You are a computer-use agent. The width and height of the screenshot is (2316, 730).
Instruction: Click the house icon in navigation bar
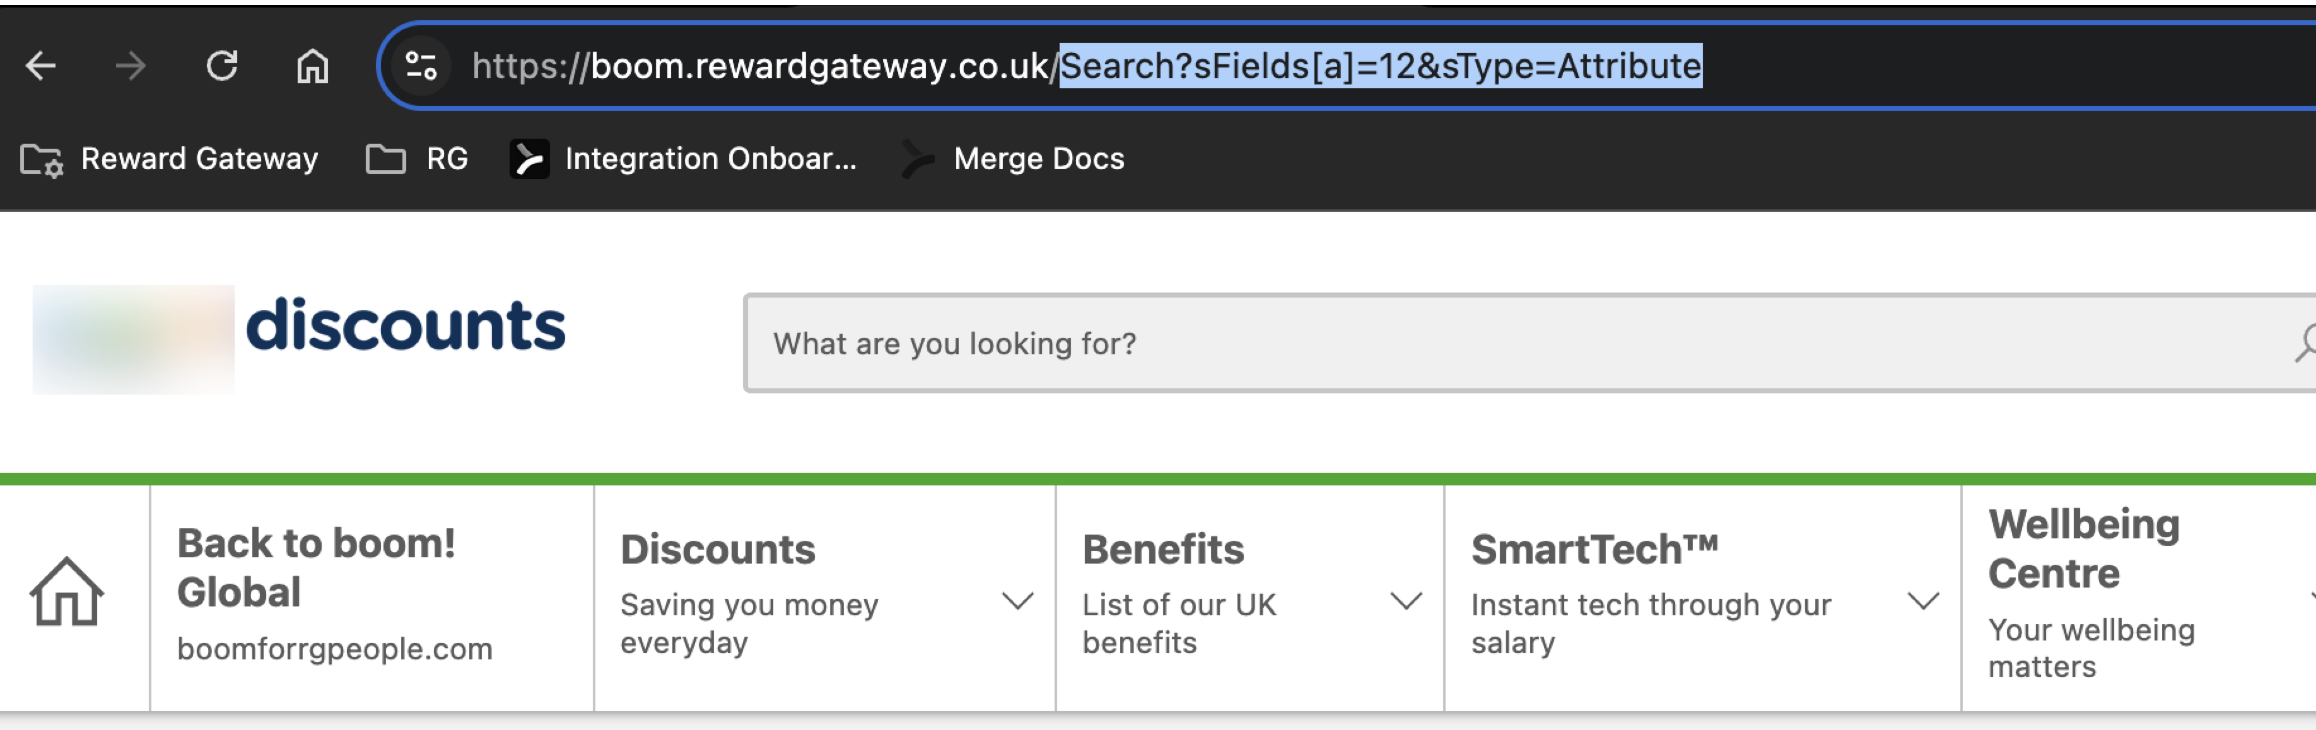pos(67,593)
